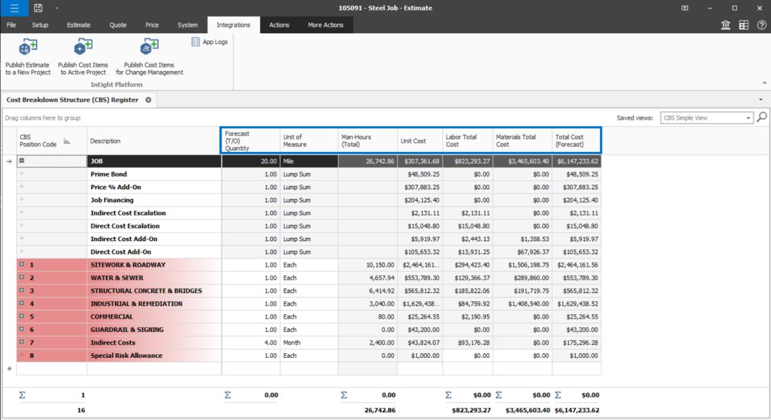Expand the SITEWORK & ROADWAY row
This screenshot has height=420, width=771.
(22, 265)
